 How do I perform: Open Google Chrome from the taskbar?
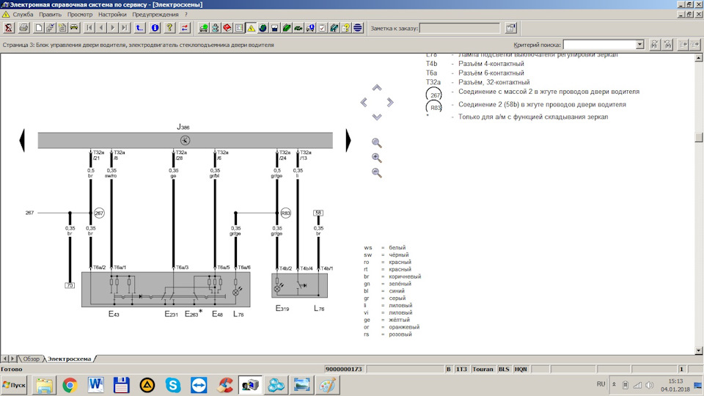click(x=70, y=385)
